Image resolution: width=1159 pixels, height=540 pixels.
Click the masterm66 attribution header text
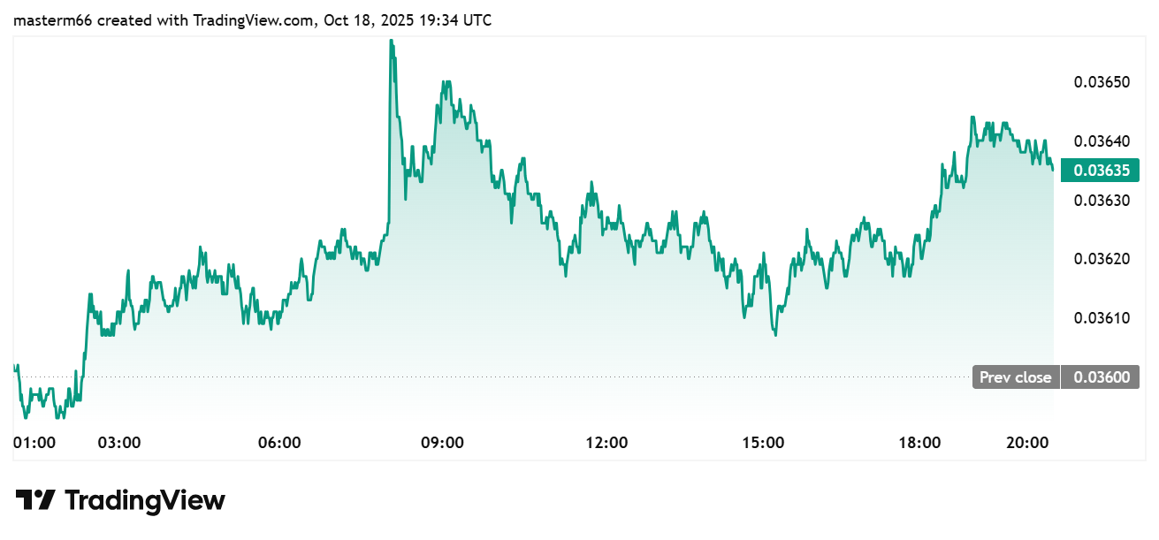coord(252,19)
